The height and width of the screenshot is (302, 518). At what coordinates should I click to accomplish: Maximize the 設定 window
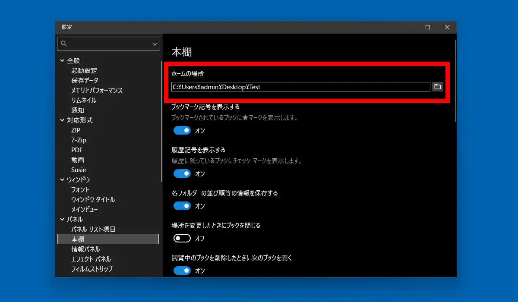pos(427,27)
